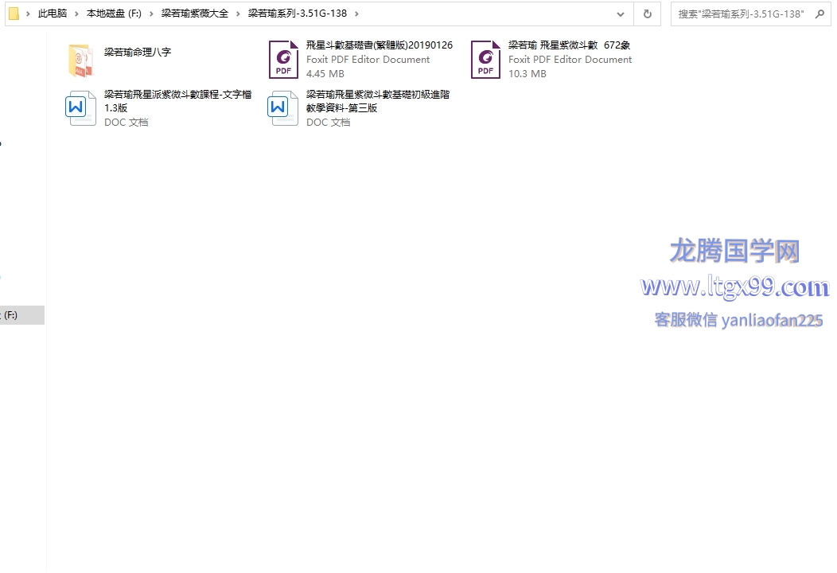Open the 梁若瑜命理八字 folder icon
The width and height of the screenshot is (837, 573).
tap(80, 60)
